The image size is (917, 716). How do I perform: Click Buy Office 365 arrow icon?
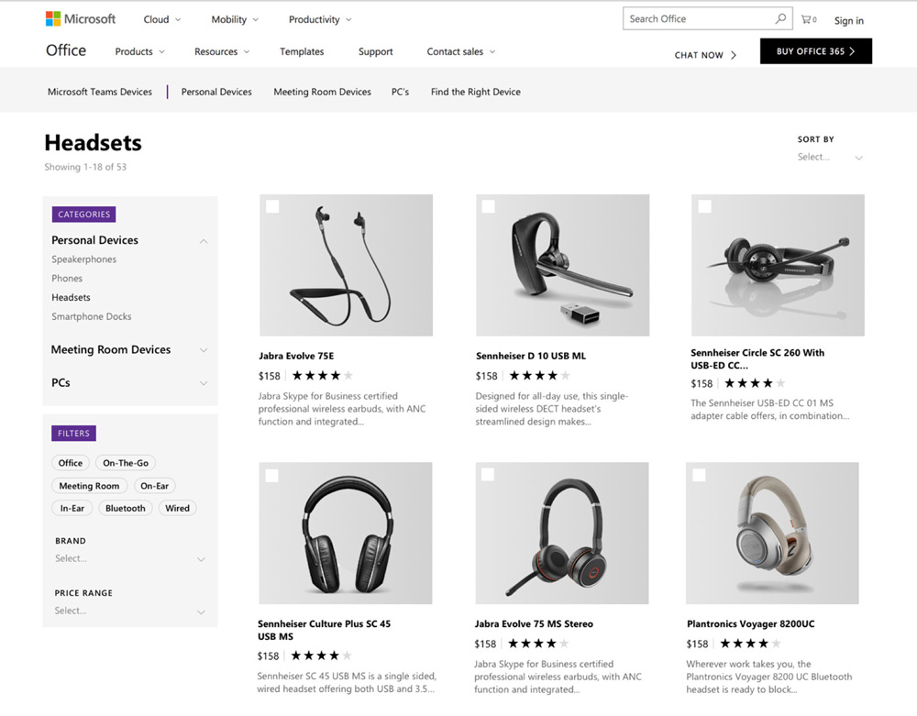(852, 51)
